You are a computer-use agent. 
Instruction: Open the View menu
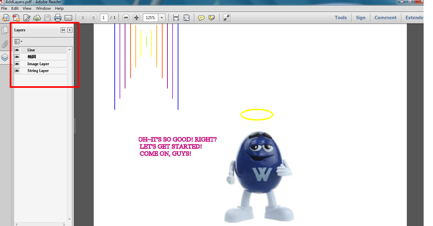[27, 8]
